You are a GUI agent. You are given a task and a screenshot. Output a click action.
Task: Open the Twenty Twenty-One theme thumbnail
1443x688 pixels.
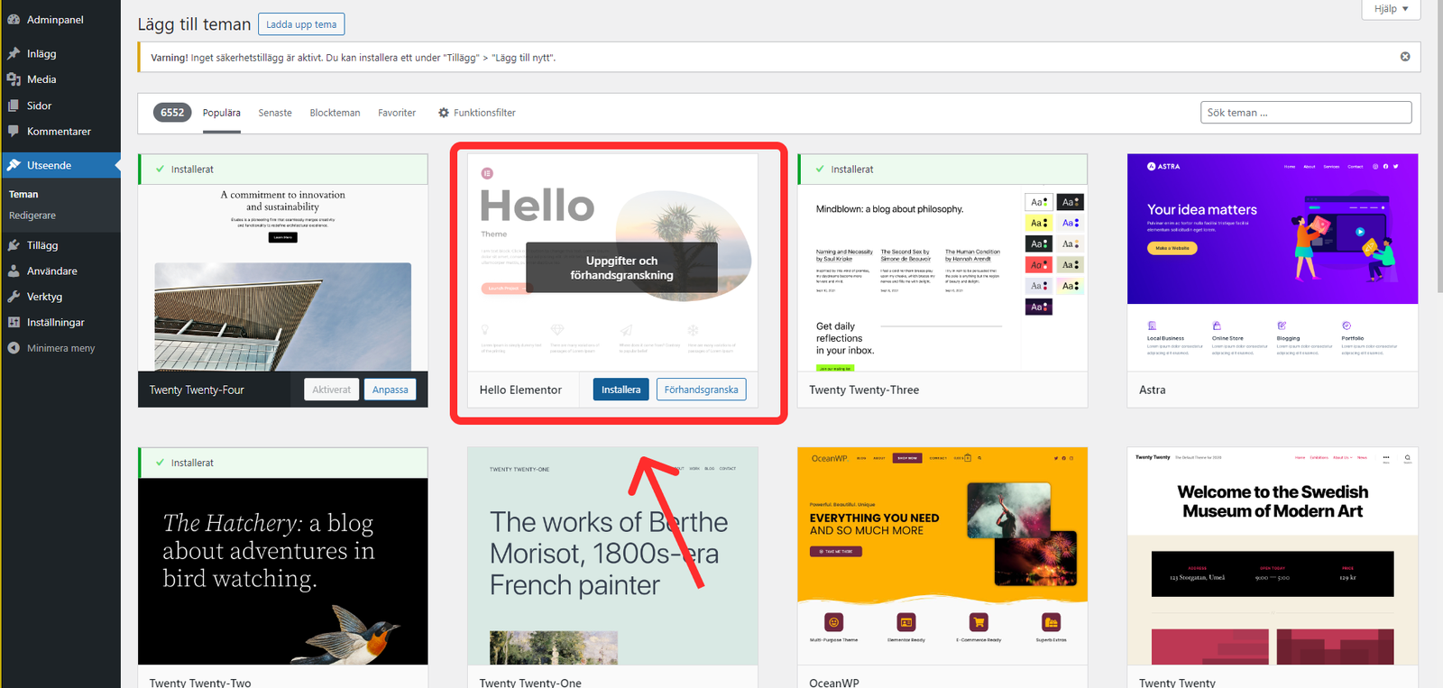click(612, 556)
